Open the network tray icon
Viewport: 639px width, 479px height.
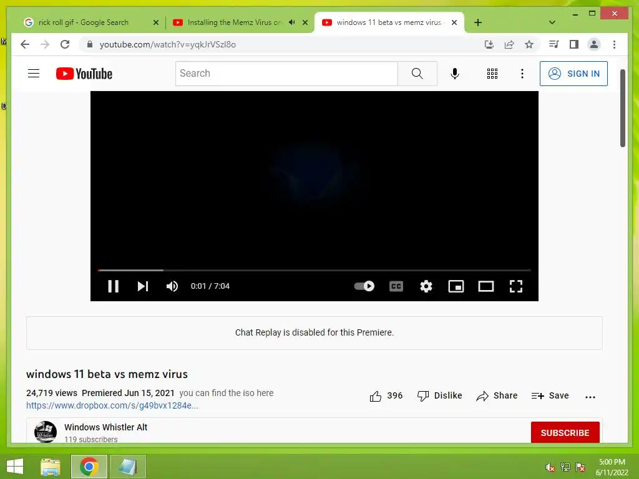[x=565, y=467]
